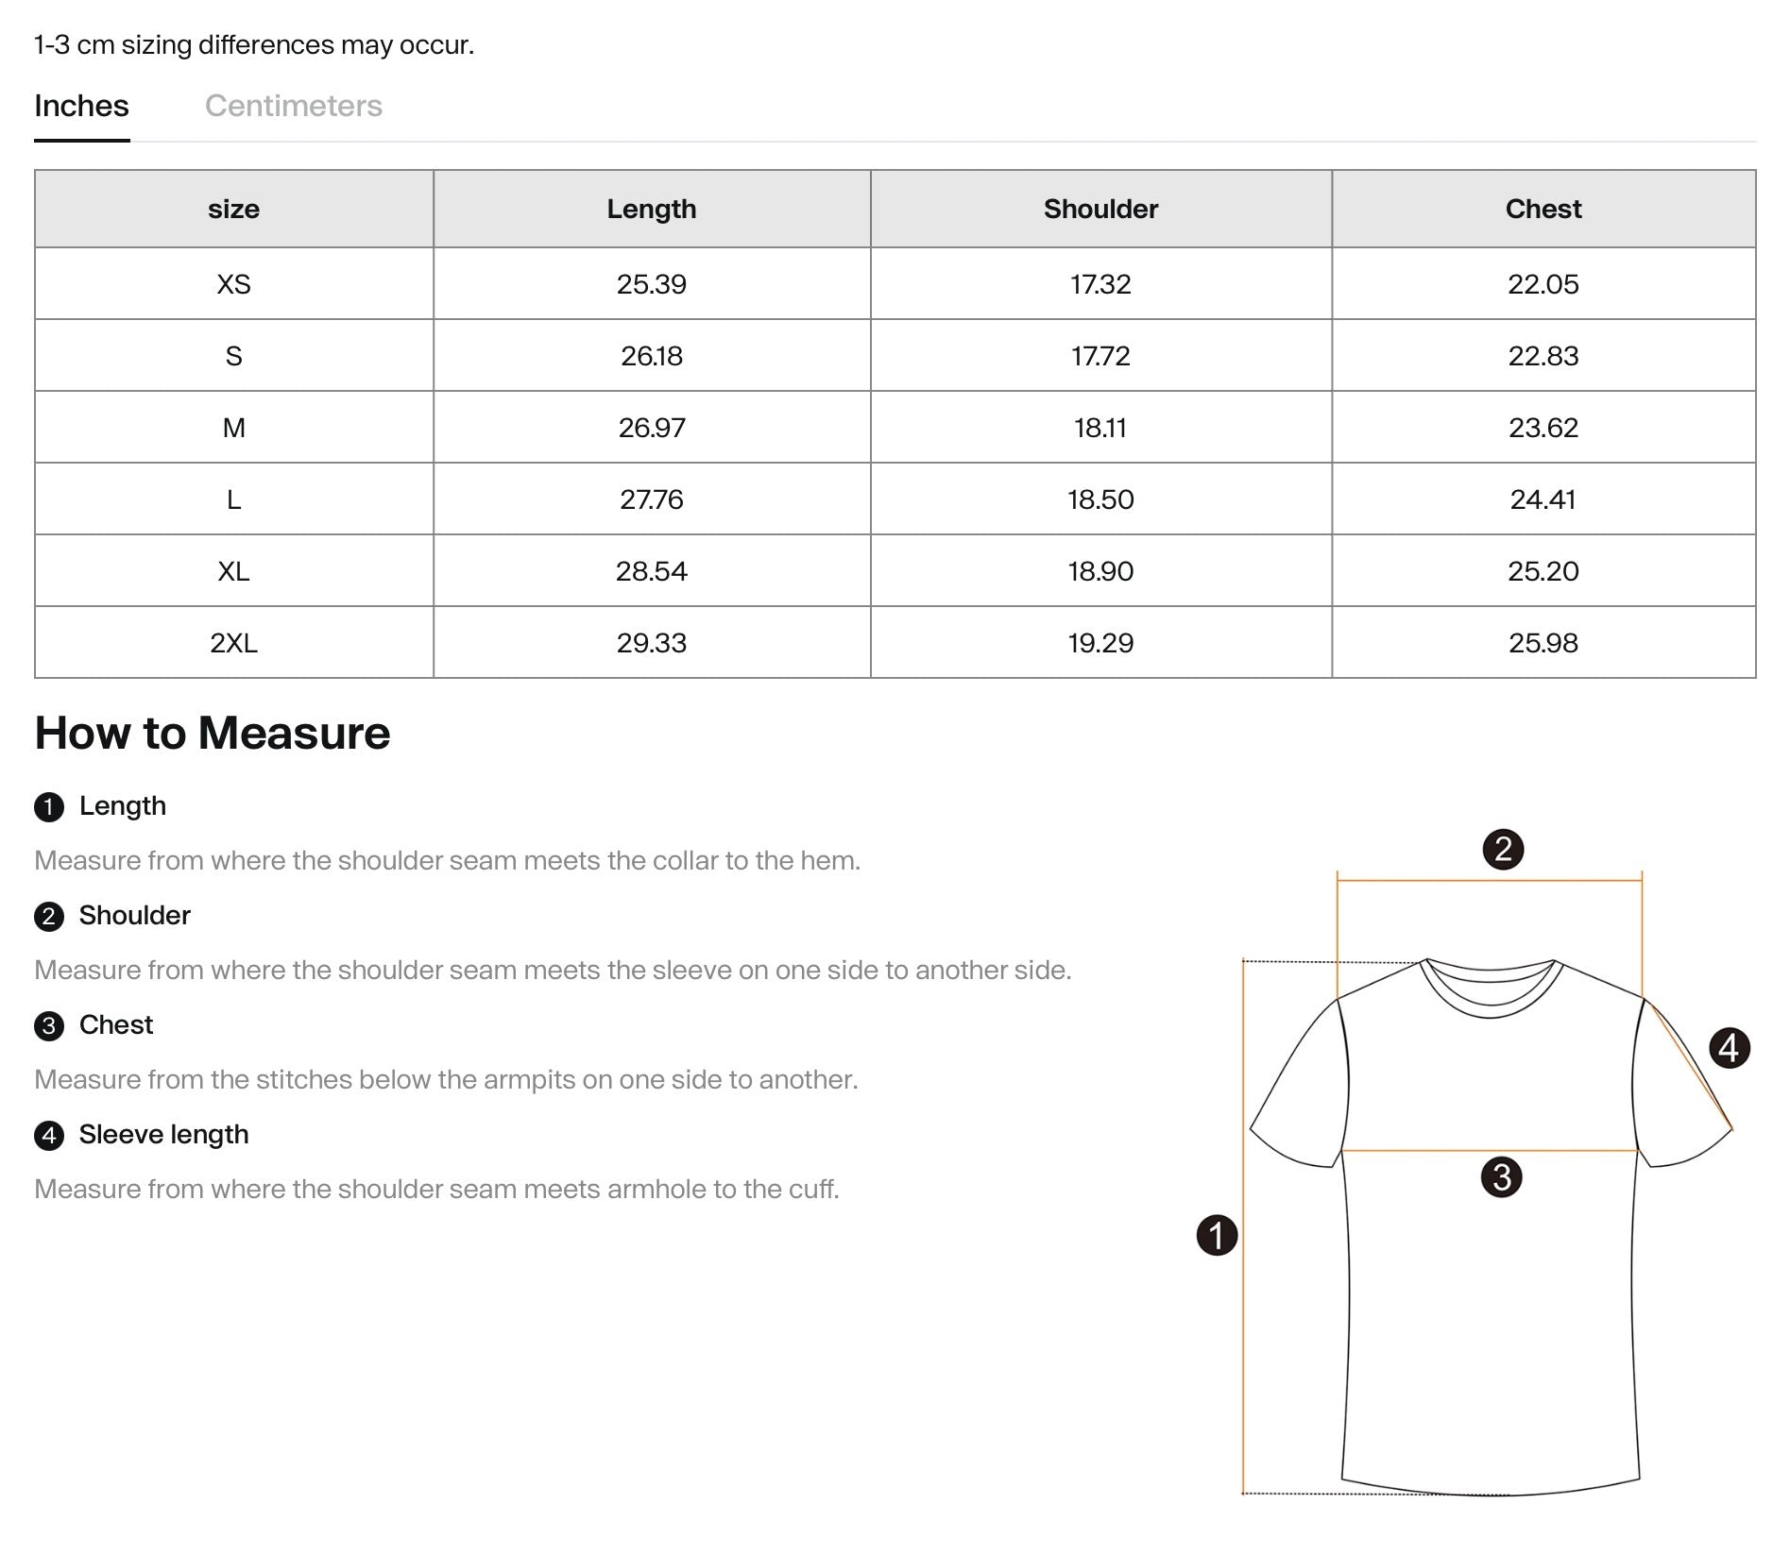The width and height of the screenshot is (1790, 1555).
Task: Click the Shoulder column header
Action: click(x=1101, y=209)
